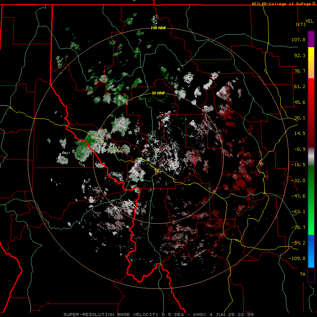
Task: Click the -94.2 value on the velocity scale
Action: click(298, 243)
